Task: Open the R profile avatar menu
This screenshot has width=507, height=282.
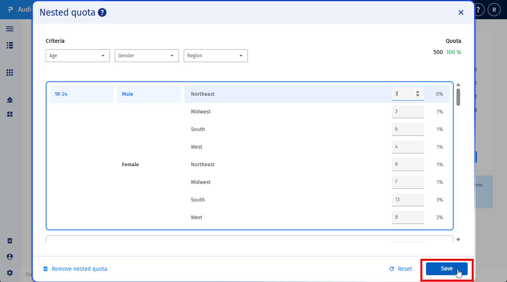Action: click(494, 9)
